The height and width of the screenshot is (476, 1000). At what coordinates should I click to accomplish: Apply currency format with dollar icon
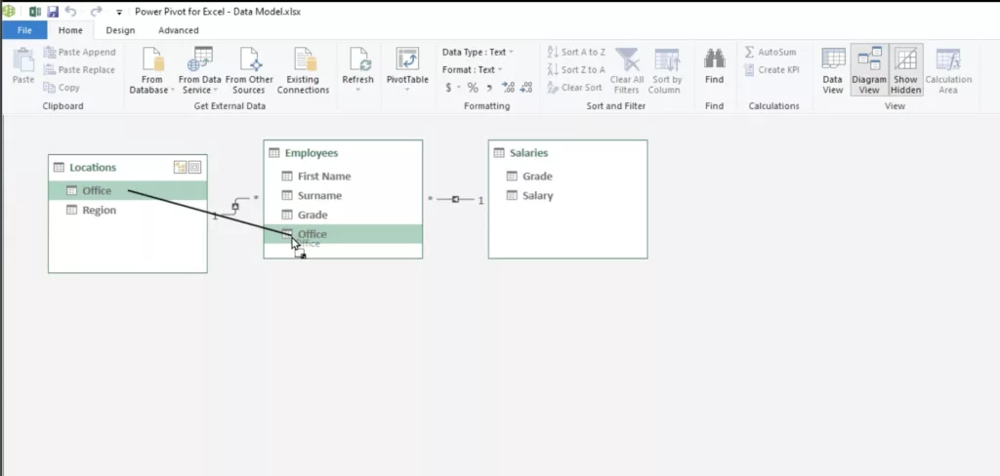click(x=449, y=88)
